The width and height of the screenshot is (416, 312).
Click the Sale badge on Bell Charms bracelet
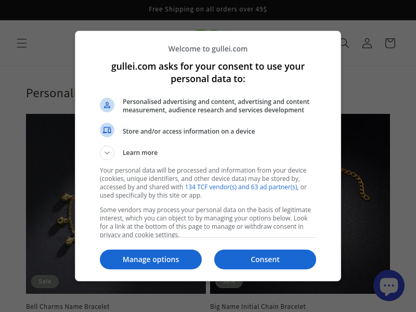(x=45, y=281)
